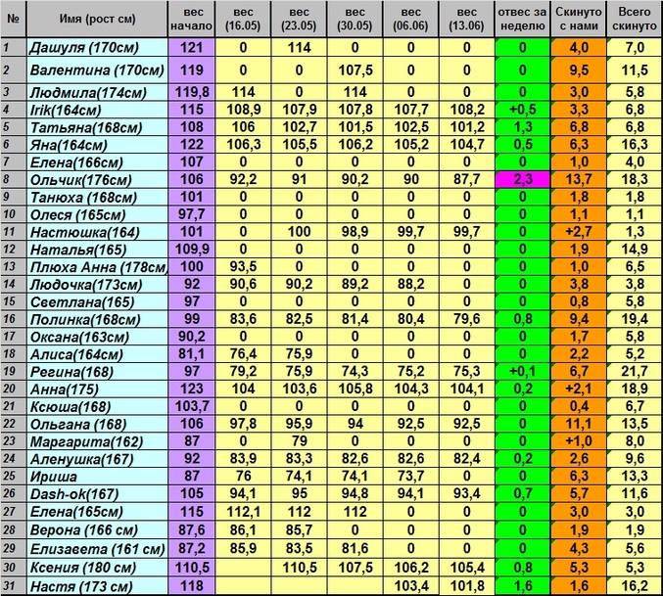Select row number 31 in the index column
The height and width of the screenshot is (596, 663).
click(12, 584)
